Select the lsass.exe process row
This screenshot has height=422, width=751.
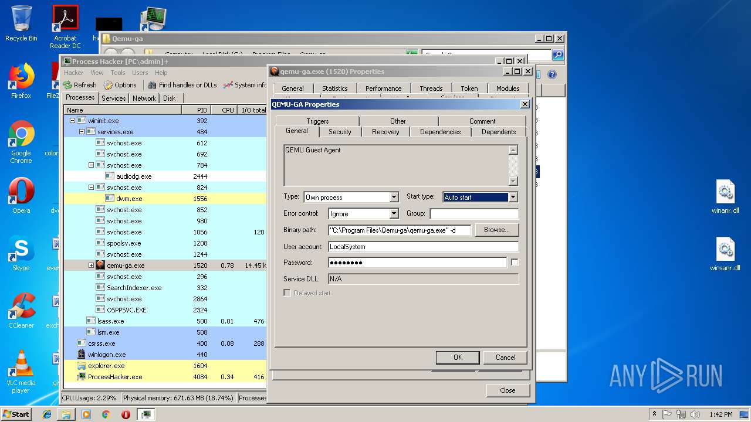(x=165, y=321)
